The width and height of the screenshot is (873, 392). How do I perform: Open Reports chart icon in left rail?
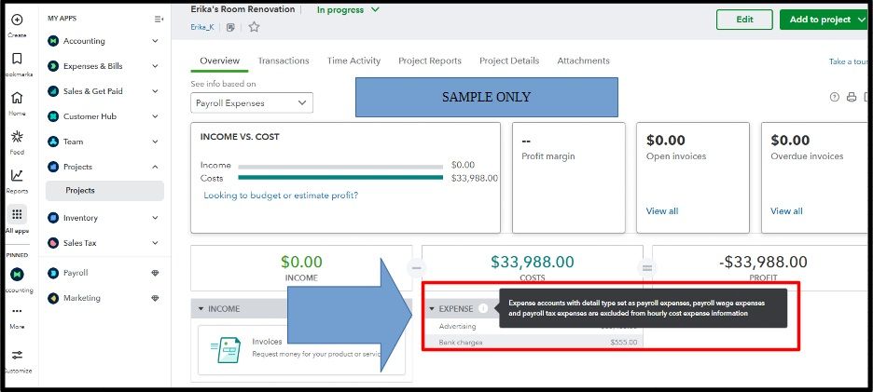18,176
